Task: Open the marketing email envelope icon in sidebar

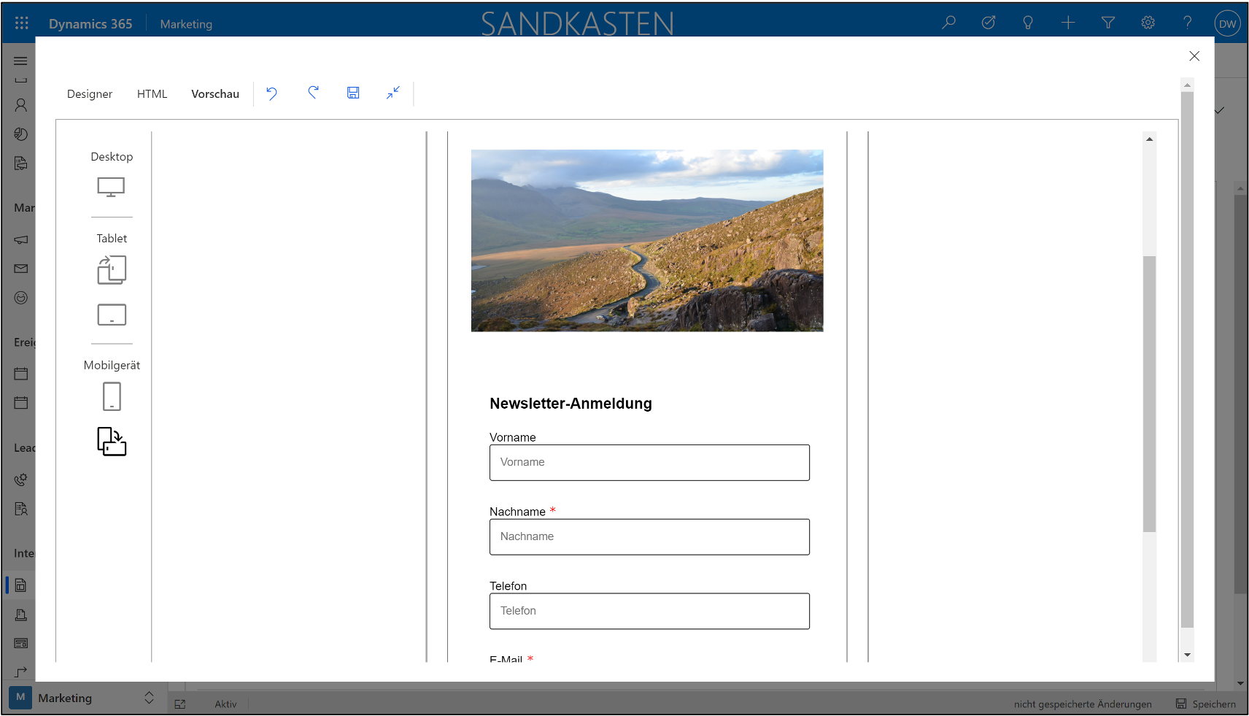Action: 20,269
